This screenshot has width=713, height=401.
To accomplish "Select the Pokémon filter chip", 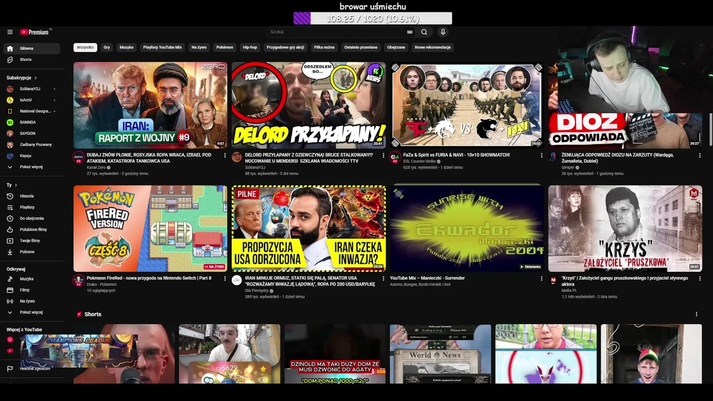I will 224,47.
